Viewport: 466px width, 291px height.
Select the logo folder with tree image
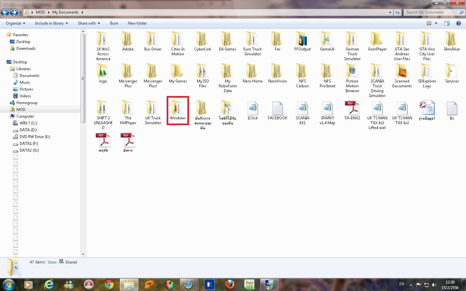click(103, 73)
